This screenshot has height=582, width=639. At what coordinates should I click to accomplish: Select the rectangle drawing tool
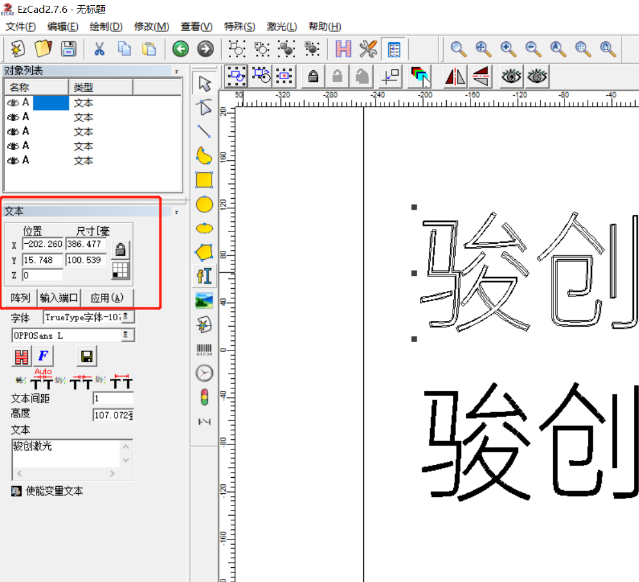204,179
